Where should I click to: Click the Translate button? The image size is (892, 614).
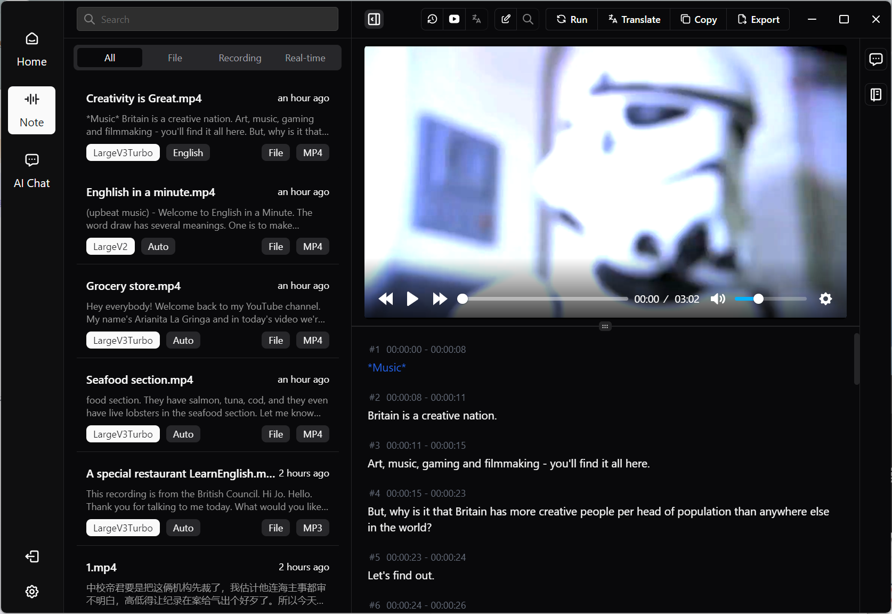(634, 19)
